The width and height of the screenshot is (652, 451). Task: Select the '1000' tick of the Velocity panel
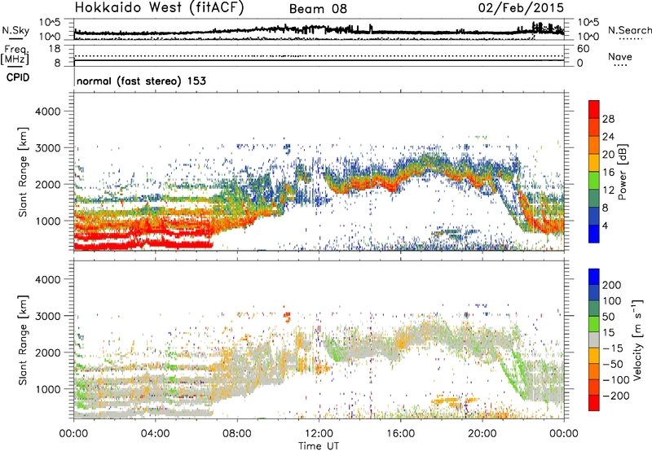(47, 390)
